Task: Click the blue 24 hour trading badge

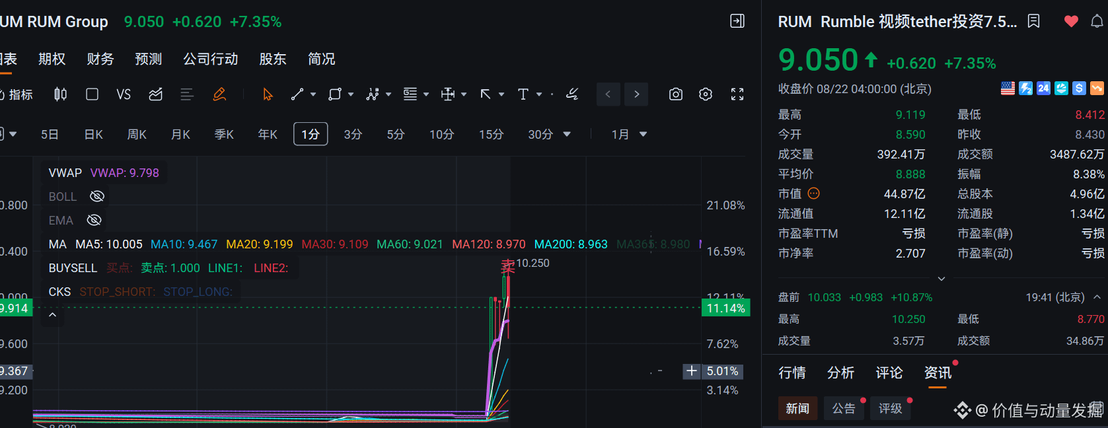Action: click(x=1043, y=89)
